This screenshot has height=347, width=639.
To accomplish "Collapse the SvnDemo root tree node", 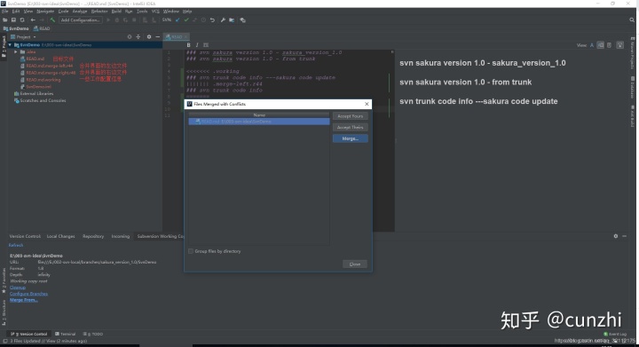I will point(10,44).
